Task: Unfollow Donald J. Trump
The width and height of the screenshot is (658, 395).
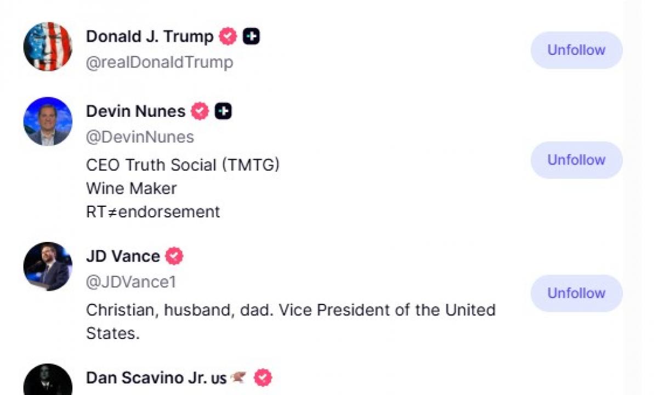Action: pyautogui.click(x=576, y=50)
